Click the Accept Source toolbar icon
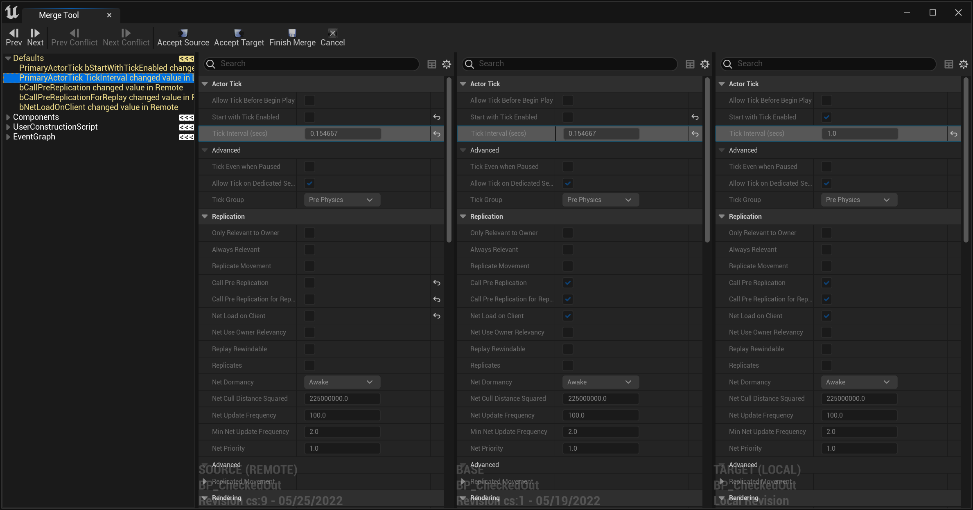 [x=183, y=33]
